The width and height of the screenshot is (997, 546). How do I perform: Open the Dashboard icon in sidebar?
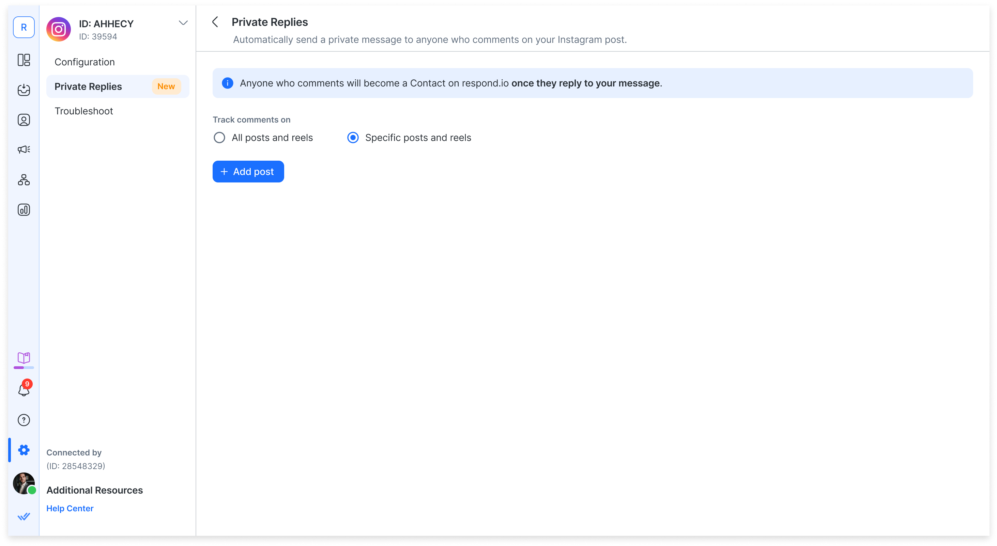pyautogui.click(x=24, y=60)
